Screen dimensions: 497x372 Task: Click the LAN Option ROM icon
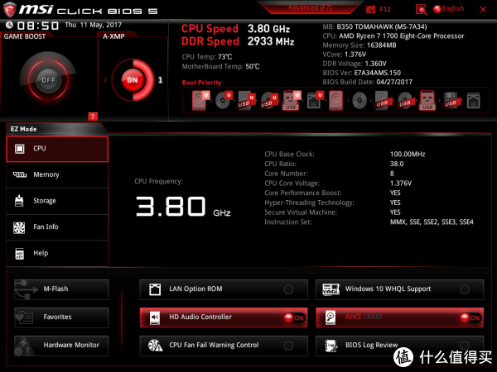click(x=155, y=289)
